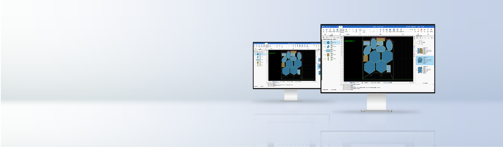Click the active ribbon tab on smaller monitor
The height and width of the screenshot is (147, 503).
pos(266,43)
